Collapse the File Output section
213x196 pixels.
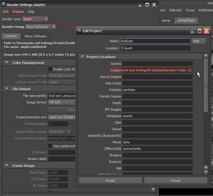click(x=7, y=89)
